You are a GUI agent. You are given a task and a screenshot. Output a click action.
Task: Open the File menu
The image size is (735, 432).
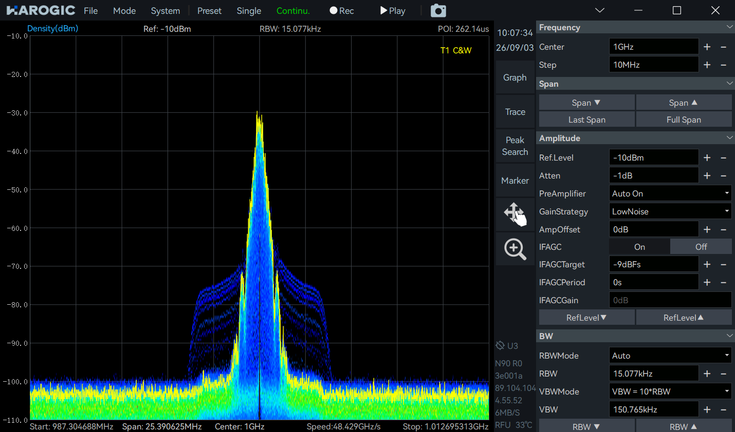(90, 11)
